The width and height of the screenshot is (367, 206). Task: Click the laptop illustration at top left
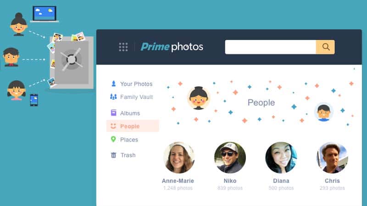point(44,14)
